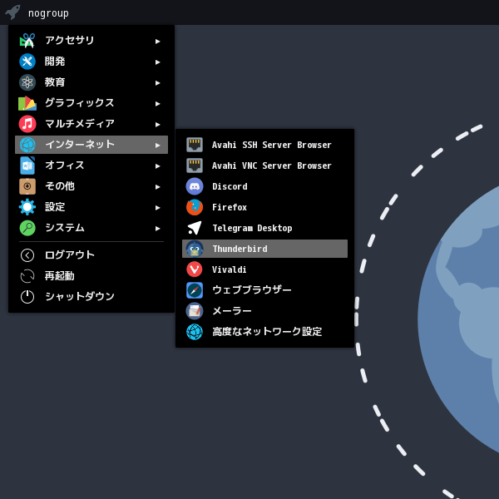Click the インターネット submenu arrow
This screenshot has width=499, height=499.
[157, 145]
